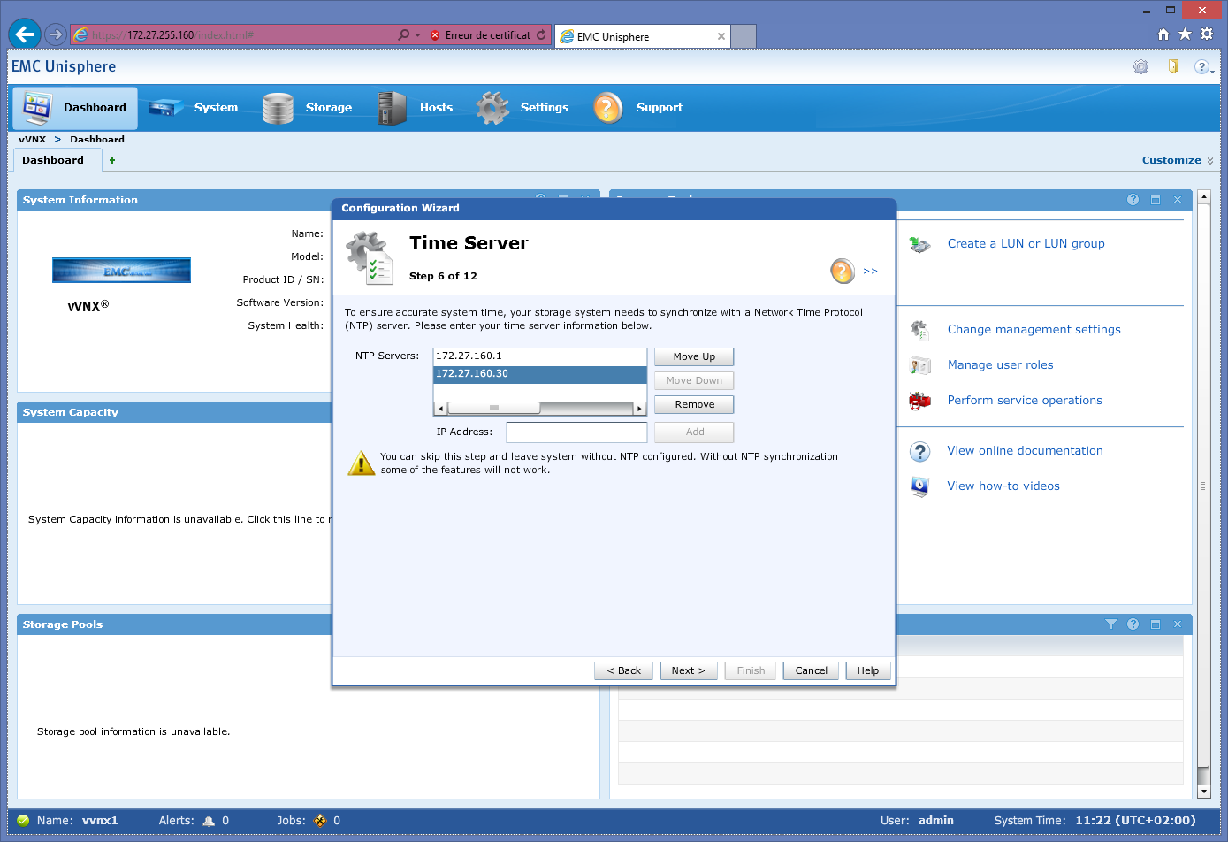Expand wizard steps with double arrow

[x=870, y=271]
